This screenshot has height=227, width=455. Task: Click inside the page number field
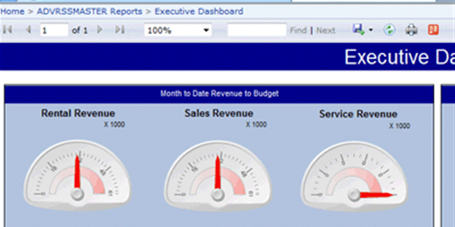pos(54,30)
